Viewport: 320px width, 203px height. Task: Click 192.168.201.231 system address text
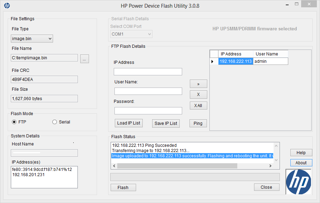point(28,175)
